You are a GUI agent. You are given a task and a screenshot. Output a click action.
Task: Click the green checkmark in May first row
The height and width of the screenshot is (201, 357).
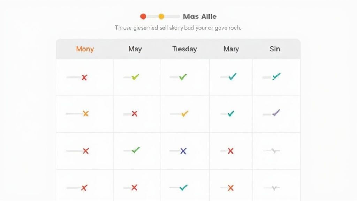(135, 77)
